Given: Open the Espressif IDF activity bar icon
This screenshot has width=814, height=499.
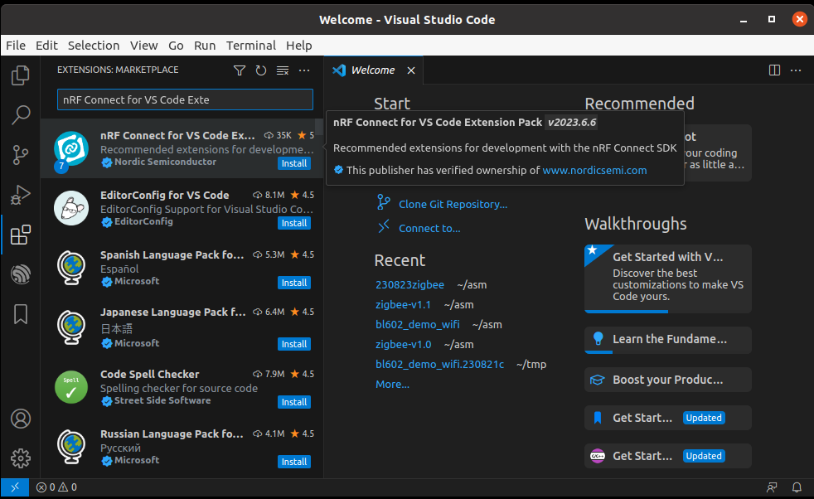Looking at the screenshot, I should click(20, 274).
